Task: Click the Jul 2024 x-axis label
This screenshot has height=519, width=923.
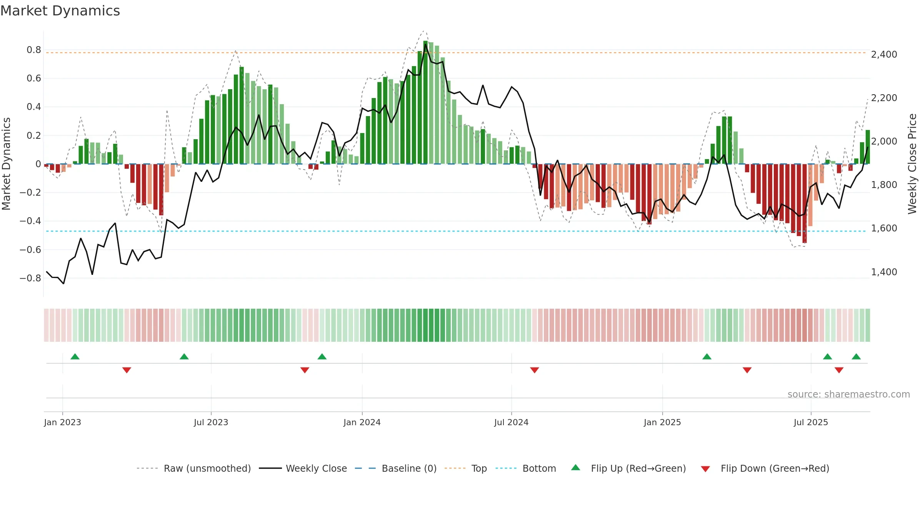Action: [x=511, y=422]
